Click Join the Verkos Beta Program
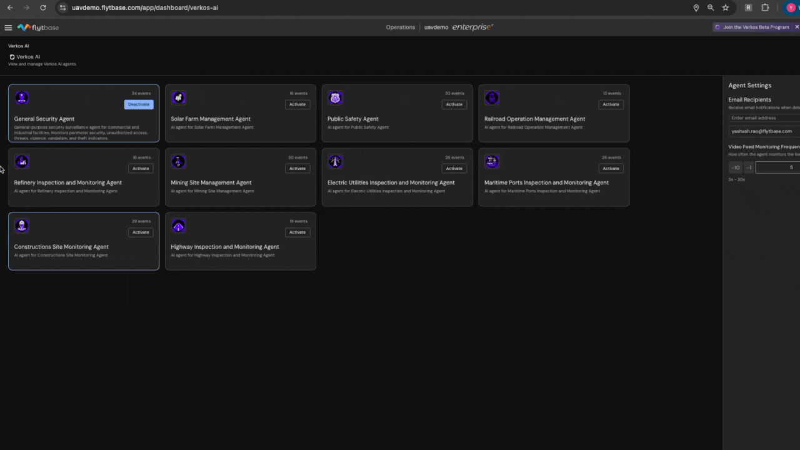800x450 pixels. [752, 27]
